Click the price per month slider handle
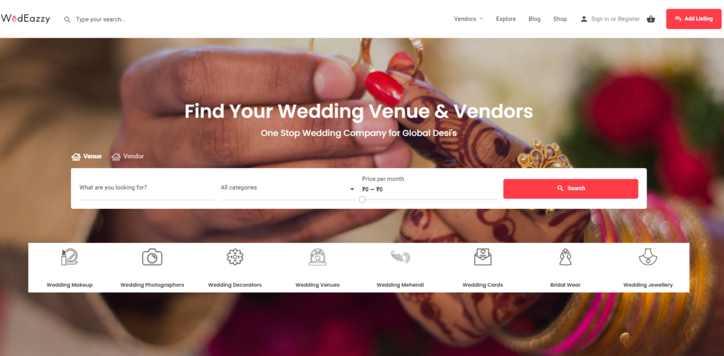This screenshot has height=356, width=724. click(x=362, y=199)
